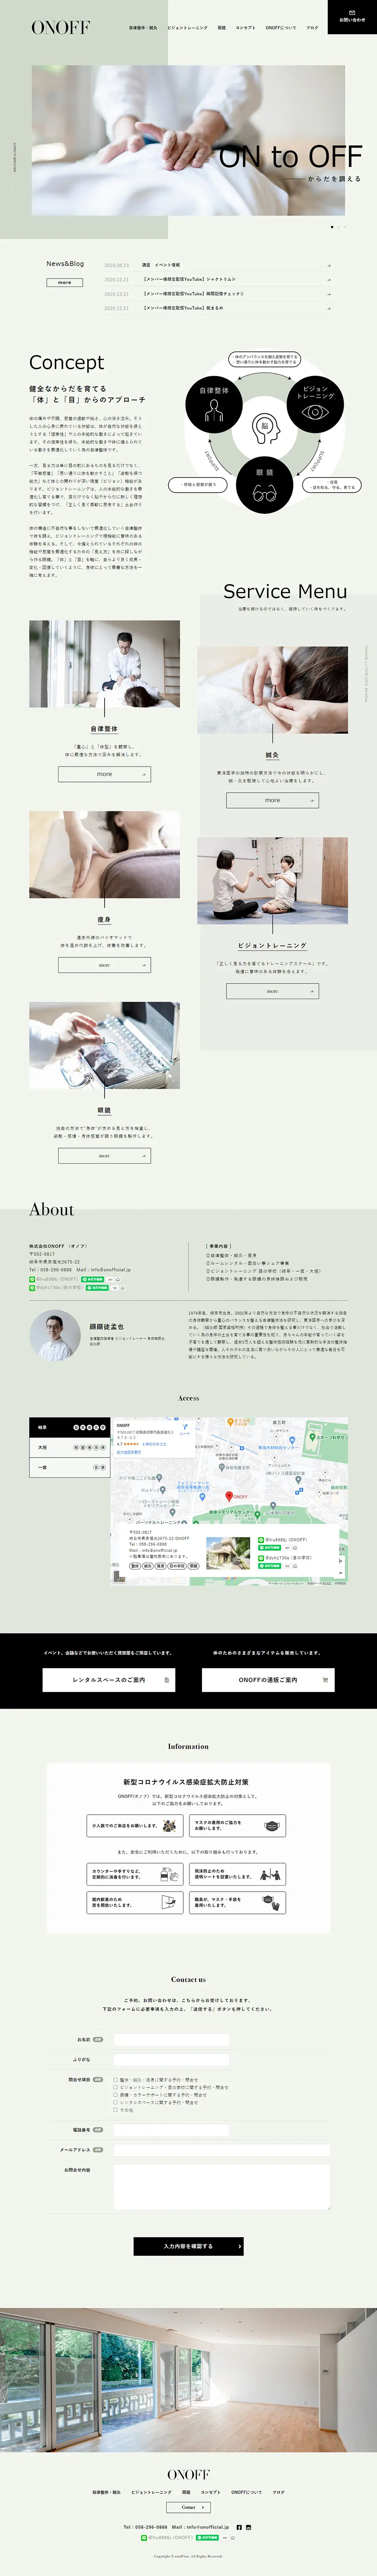Viewport: 377px width, 2576px height.
Task: Click the お問合せ内容 text area
Action: click(x=221, y=2187)
